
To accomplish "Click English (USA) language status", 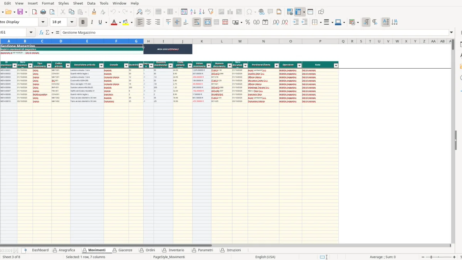I will [x=265, y=257].
